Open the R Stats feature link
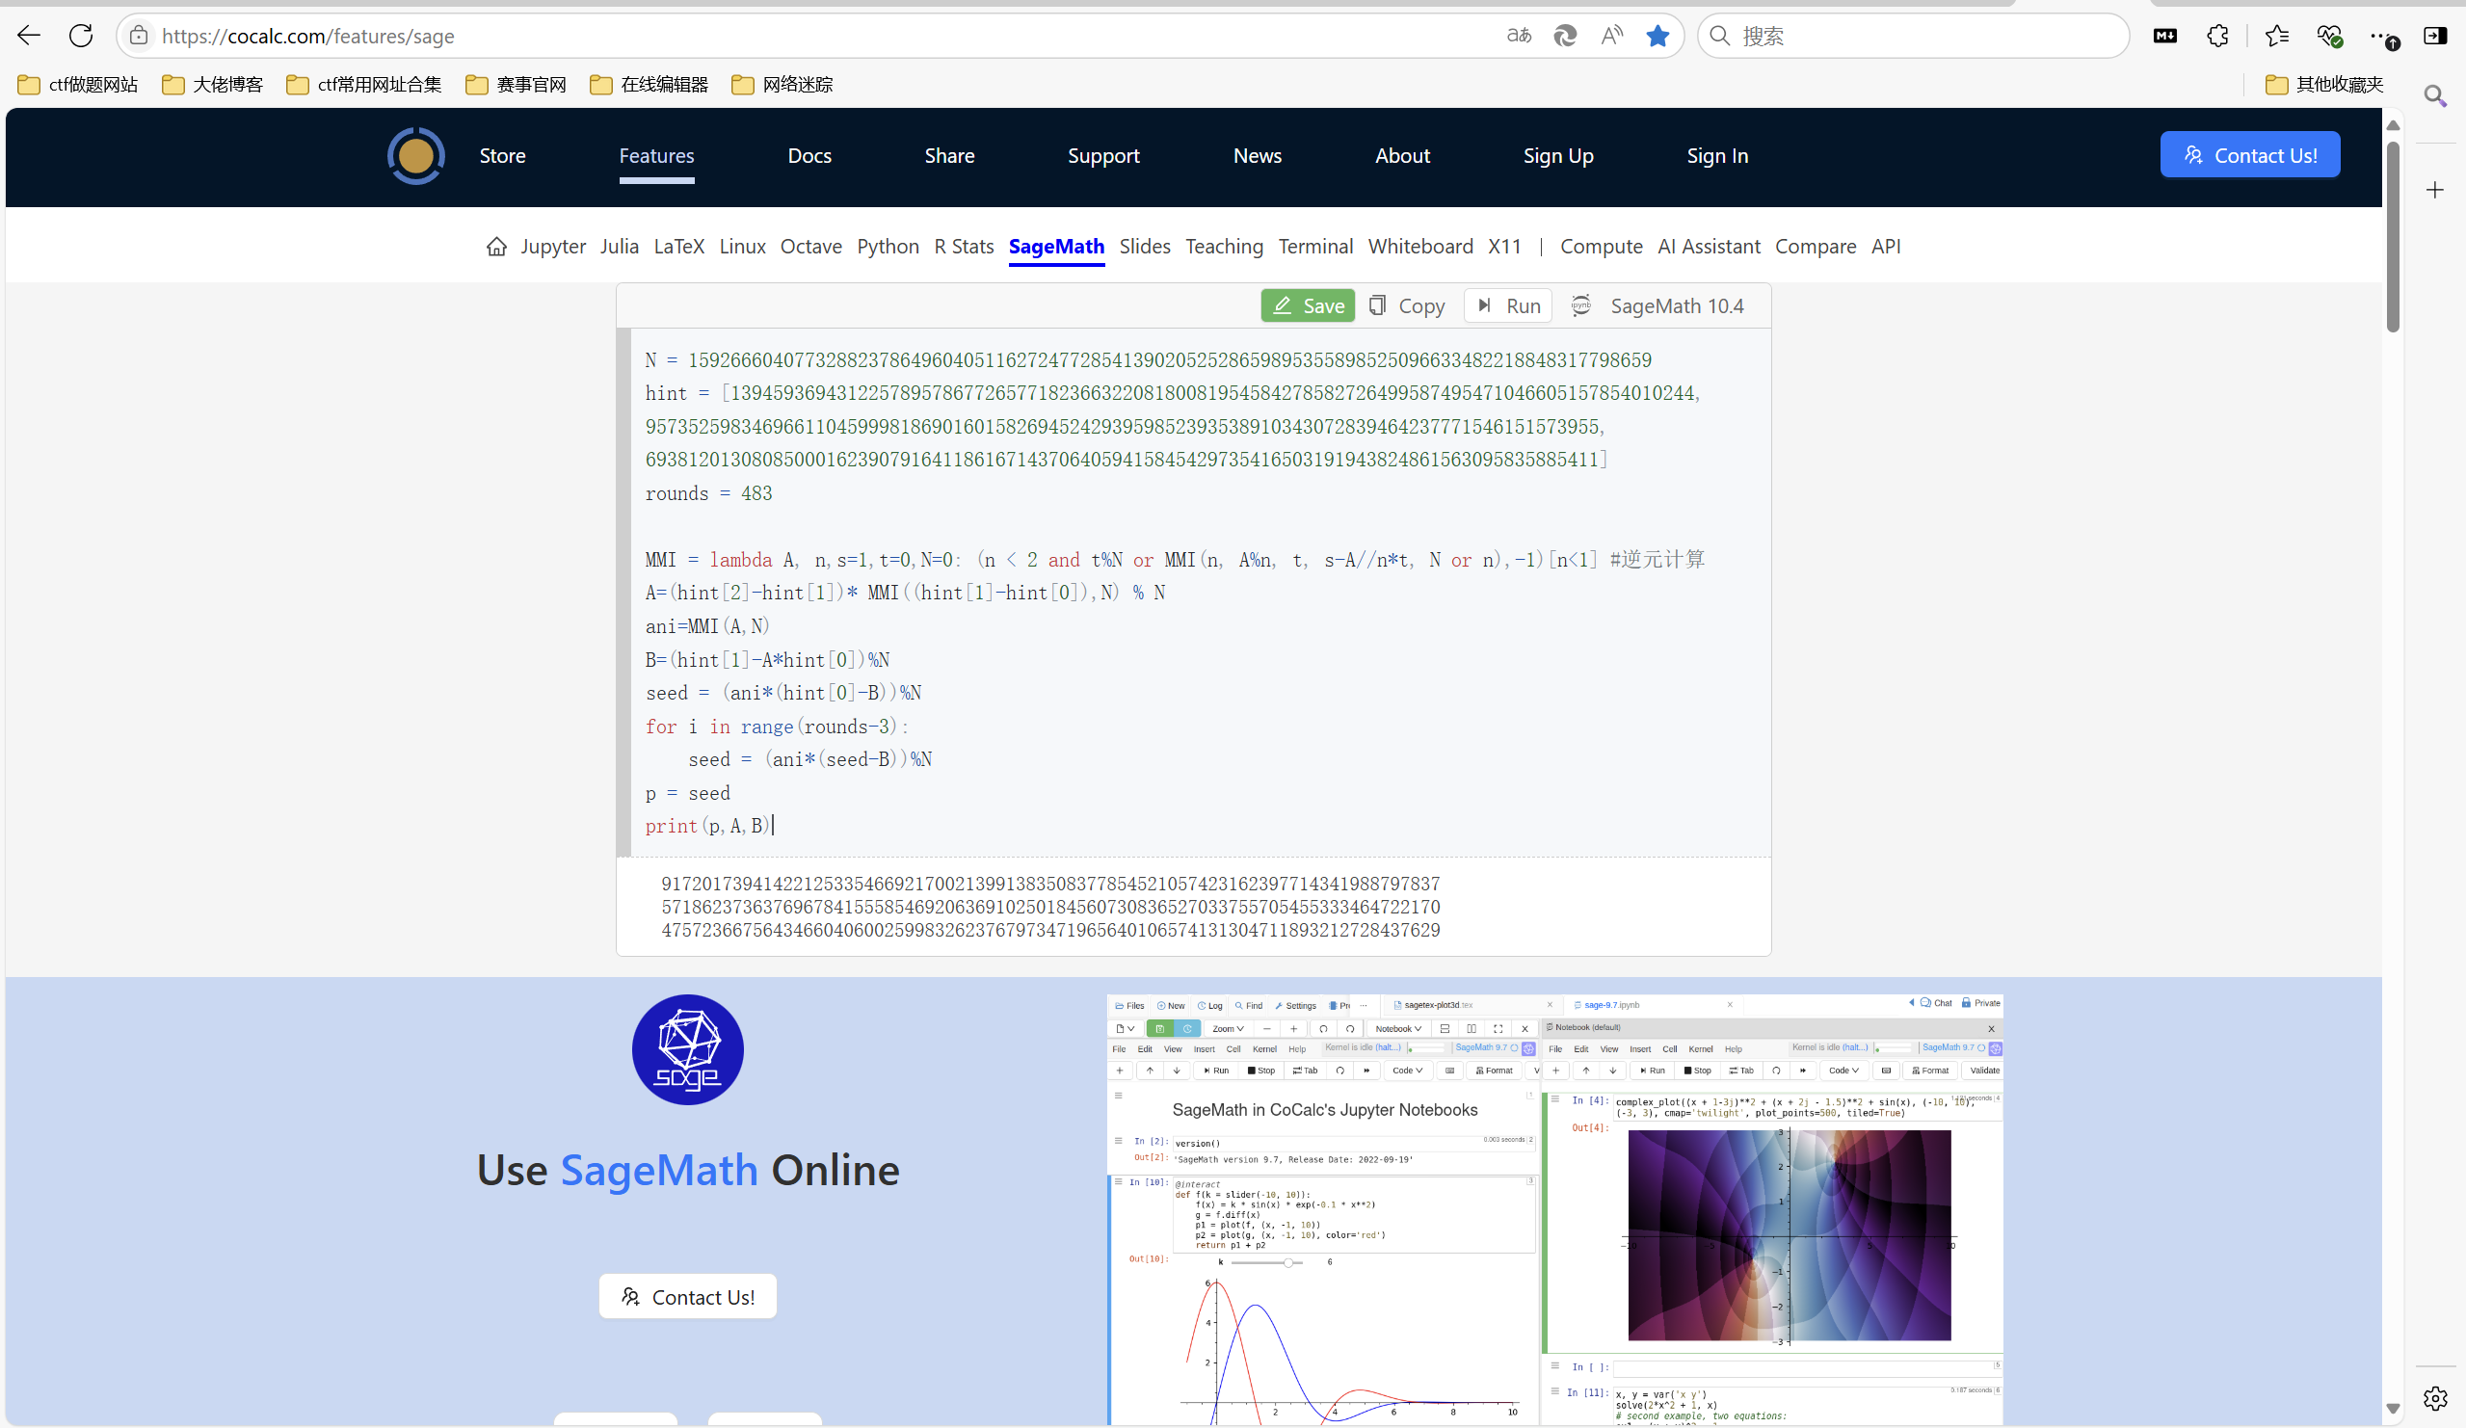 [964, 247]
